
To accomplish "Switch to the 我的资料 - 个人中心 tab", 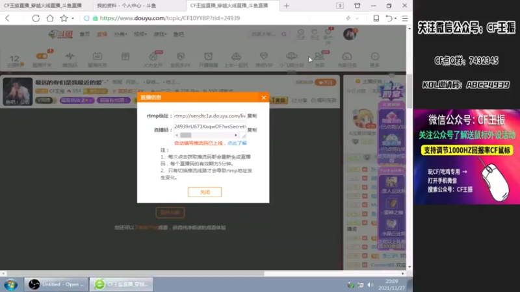I will (x=126, y=6).
